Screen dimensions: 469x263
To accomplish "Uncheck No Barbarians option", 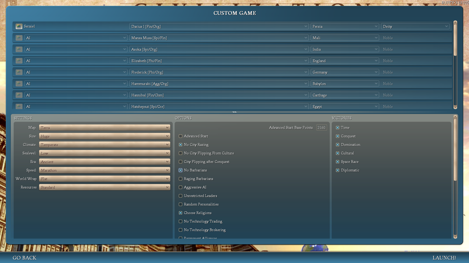I will click(180, 170).
